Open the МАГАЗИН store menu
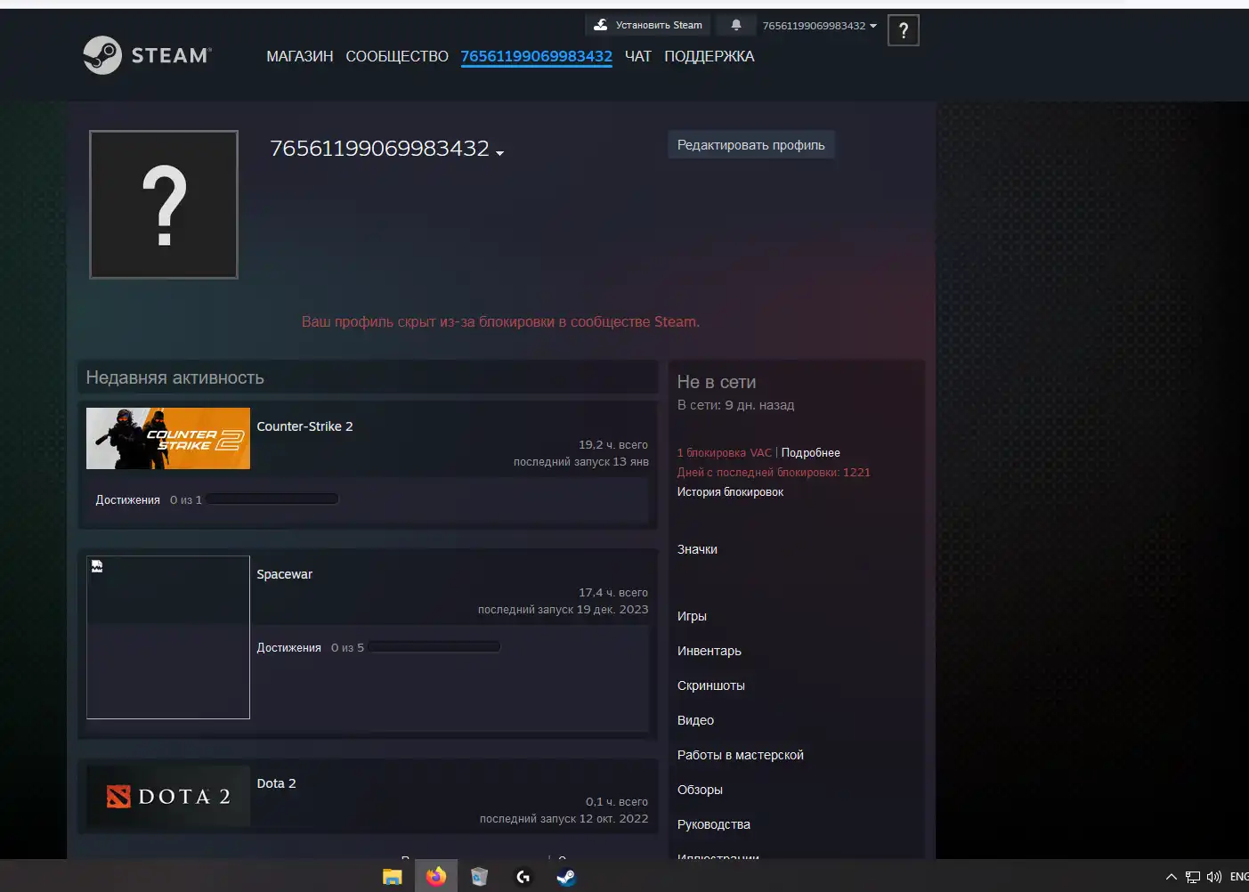The height and width of the screenshot is (892, 1249). pos(300,56)
